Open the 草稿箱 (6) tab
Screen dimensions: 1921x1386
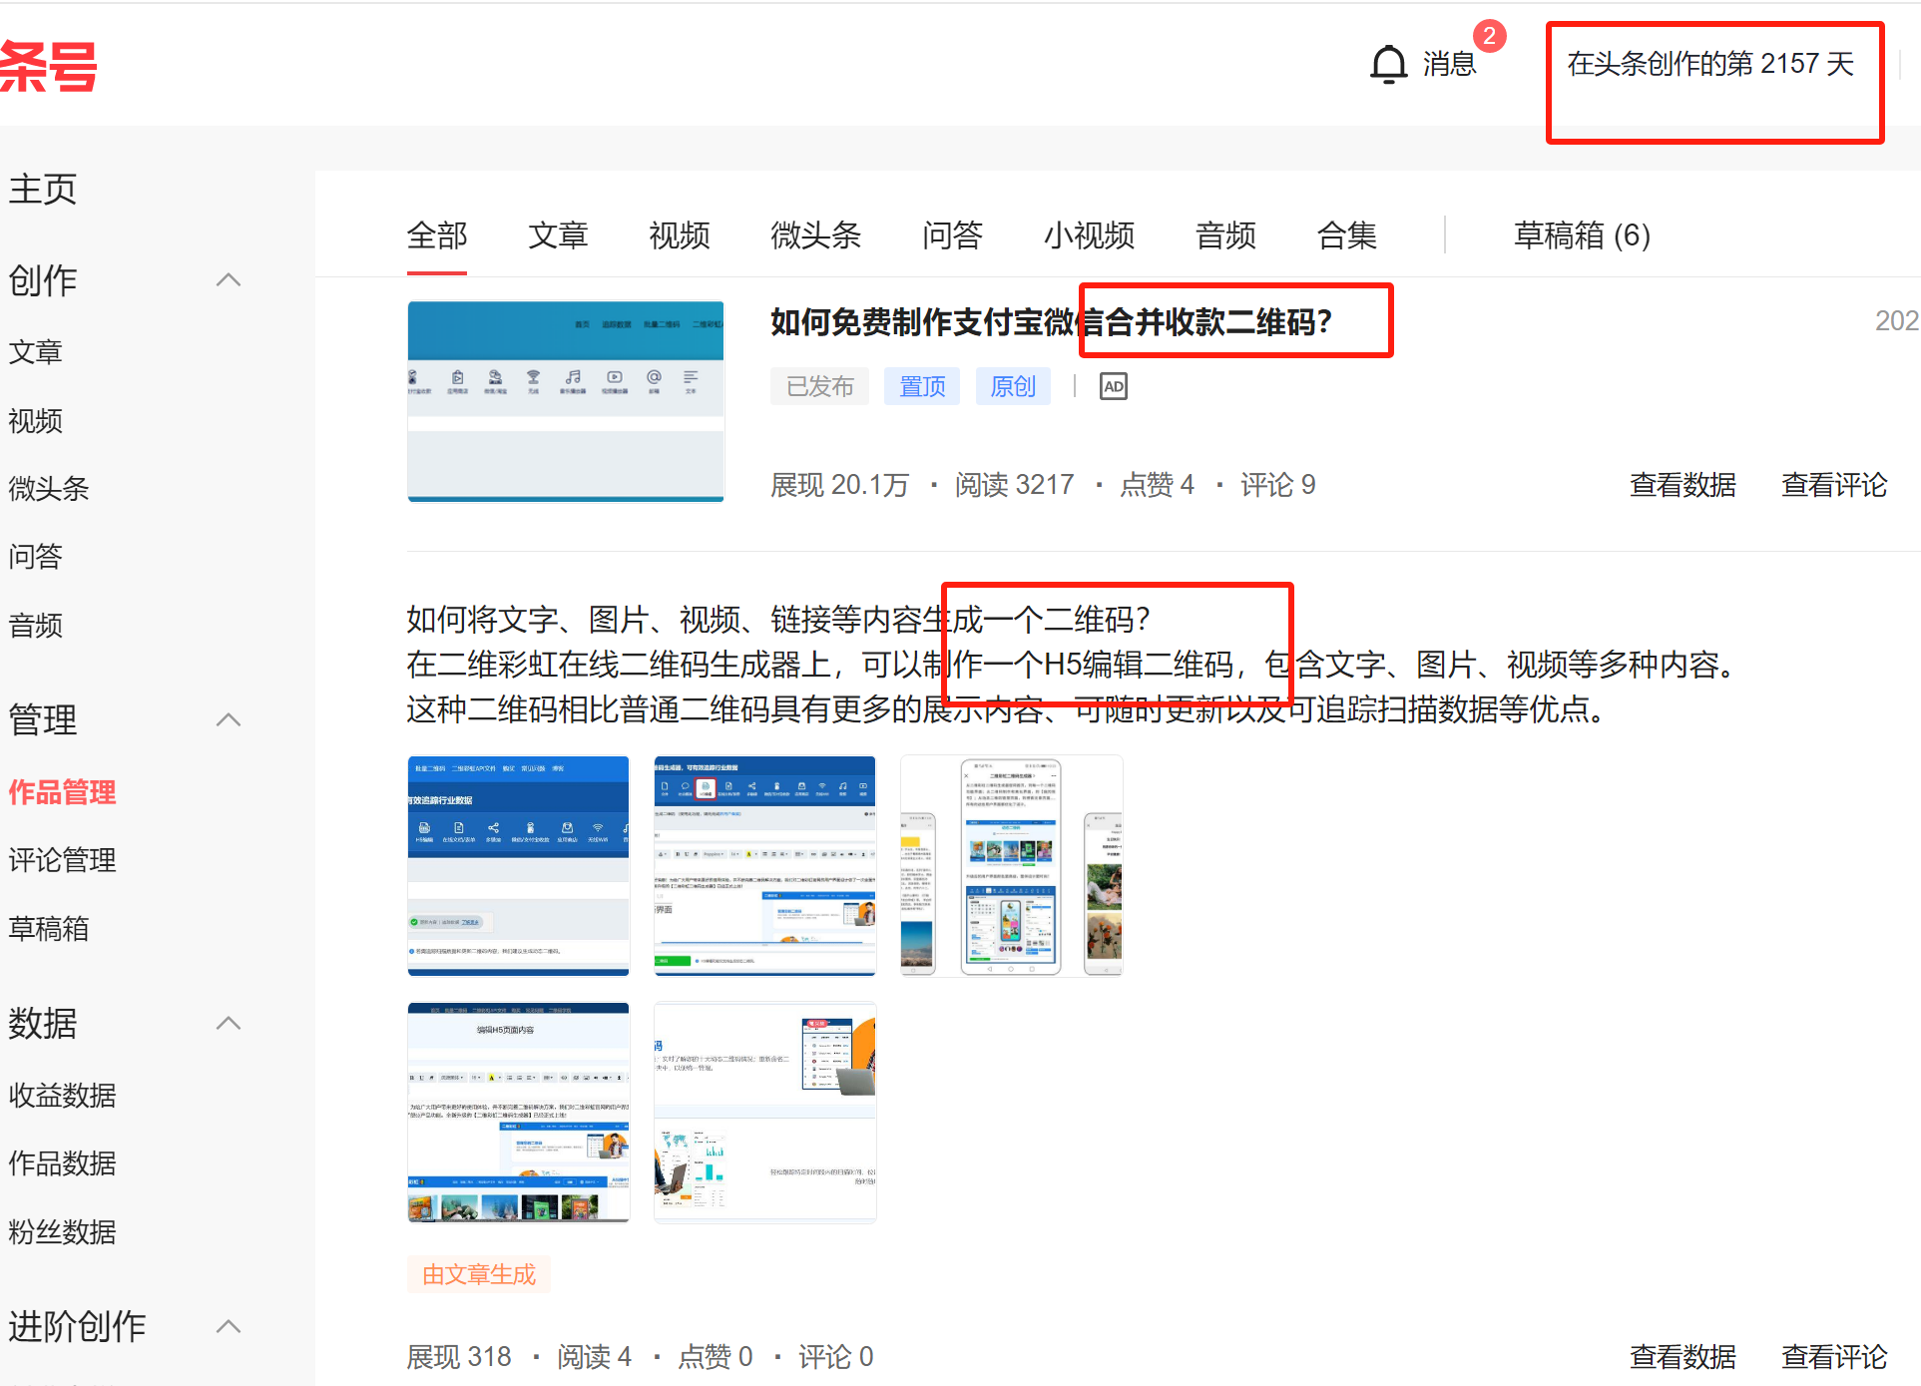1582,235
